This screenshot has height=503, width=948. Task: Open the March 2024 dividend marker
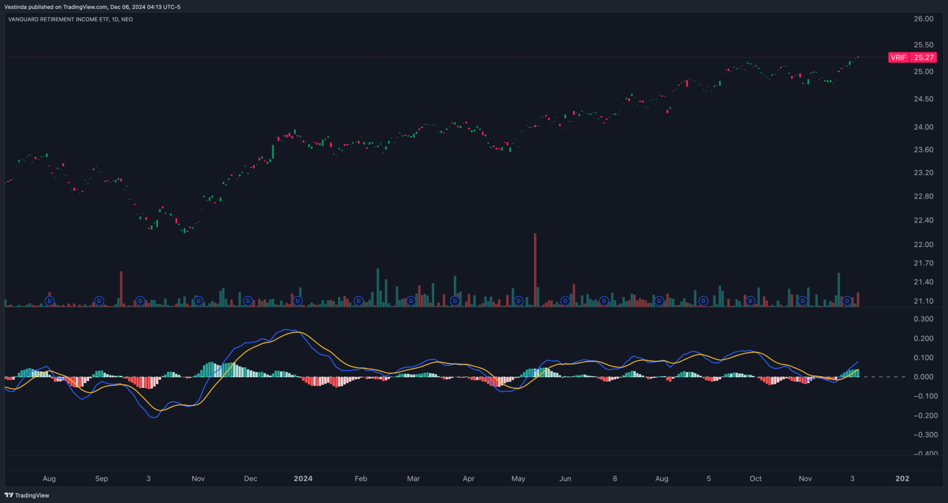point(411,301)
